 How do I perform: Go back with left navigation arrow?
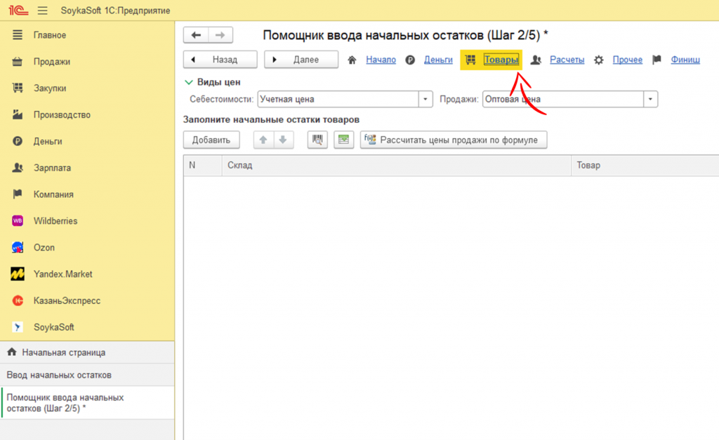[x=196, y=35]
